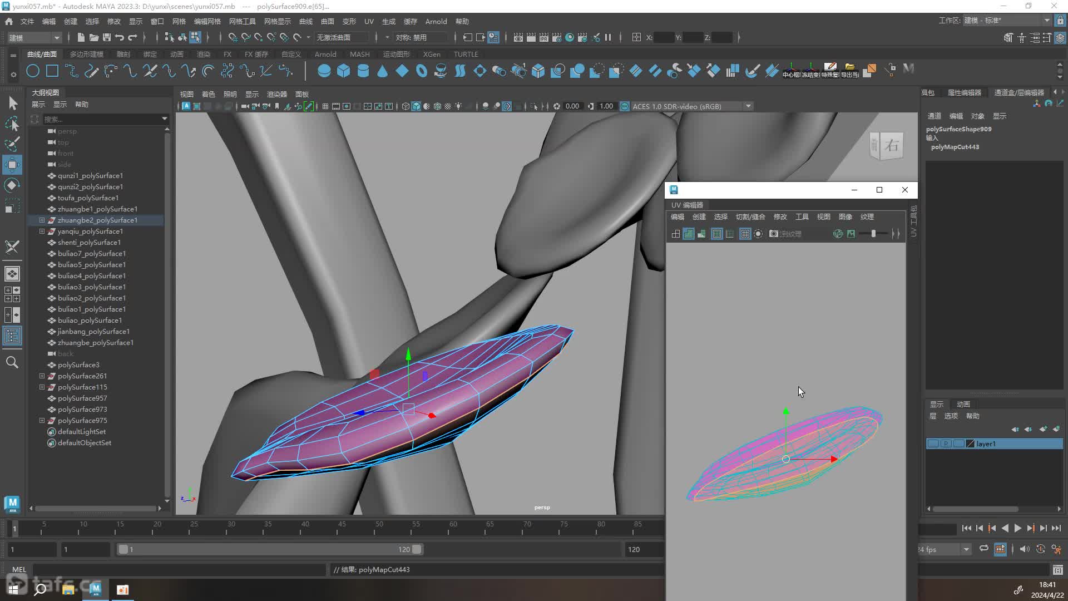Open the workspace 建模-标准 dropdown

coord(1006,21)
